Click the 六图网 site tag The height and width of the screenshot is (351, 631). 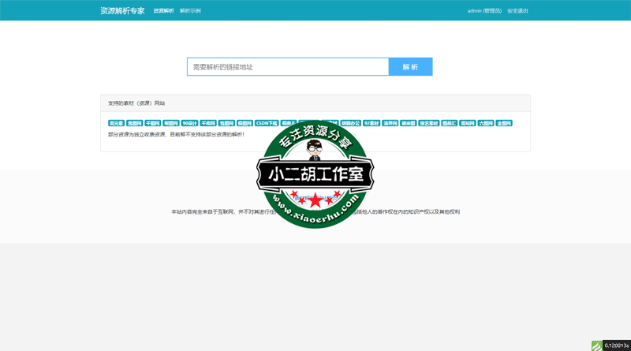click(486, 124)
